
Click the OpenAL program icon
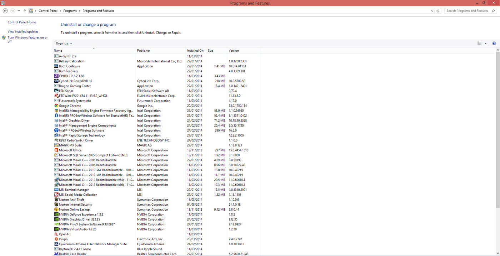(56, 234)
